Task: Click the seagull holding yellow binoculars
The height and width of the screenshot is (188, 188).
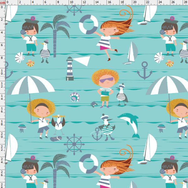Action: coord(58,124)
